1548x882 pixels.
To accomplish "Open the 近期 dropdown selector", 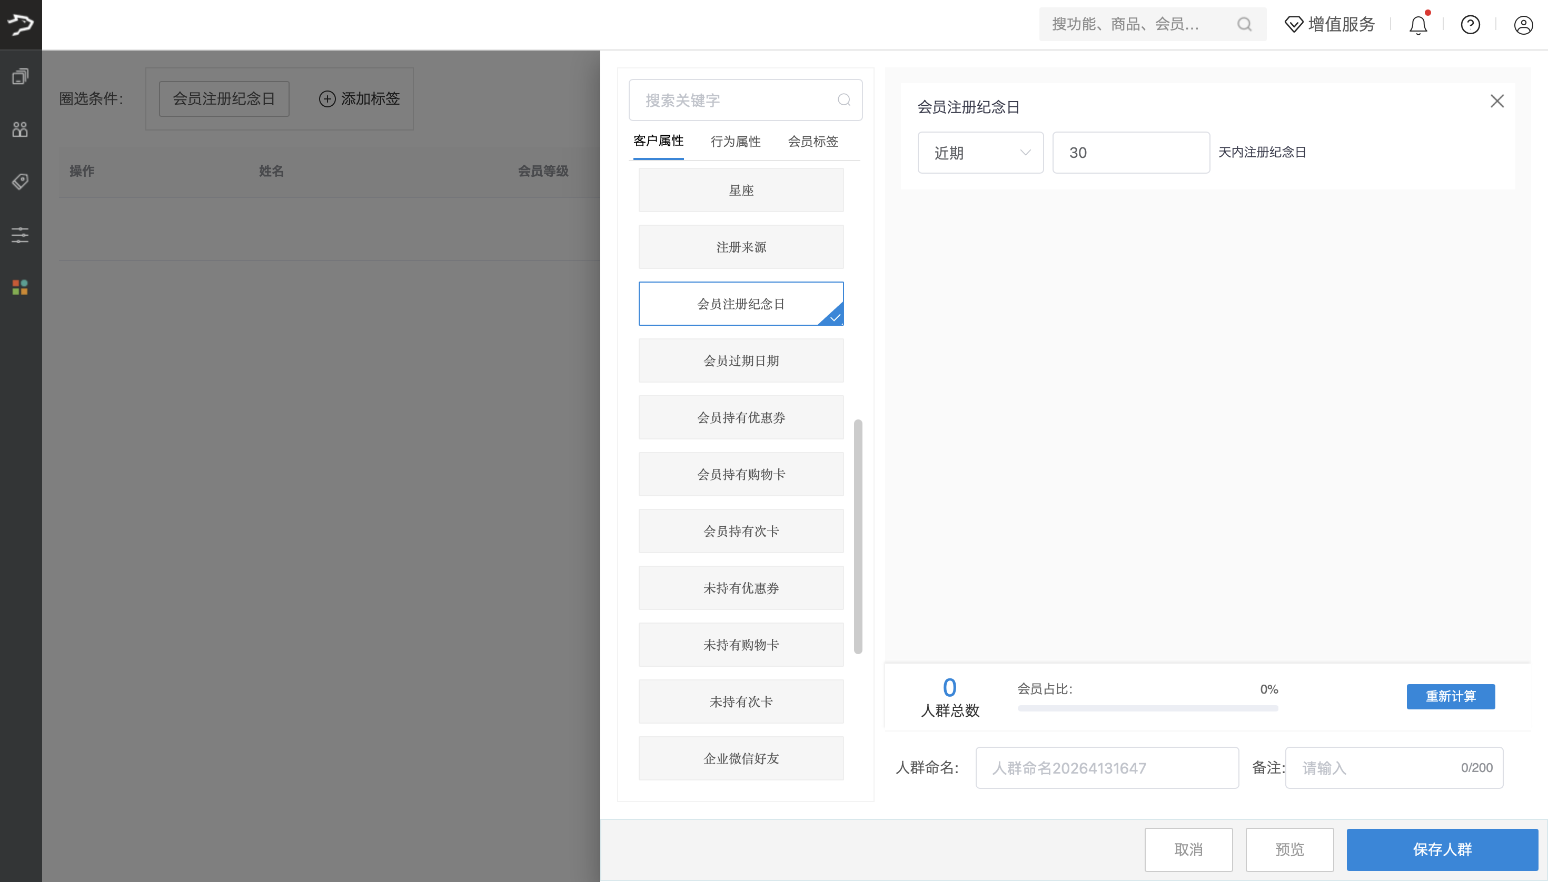I will tap(980, 152).
